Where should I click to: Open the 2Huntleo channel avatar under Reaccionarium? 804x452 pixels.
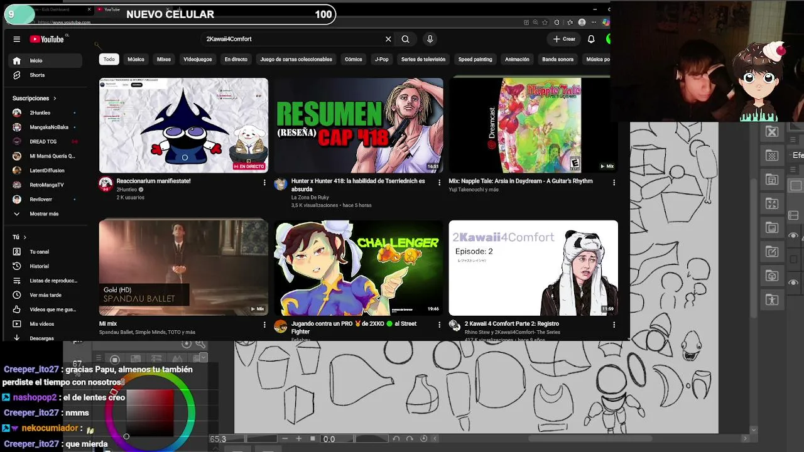click(x=106, y=184)
